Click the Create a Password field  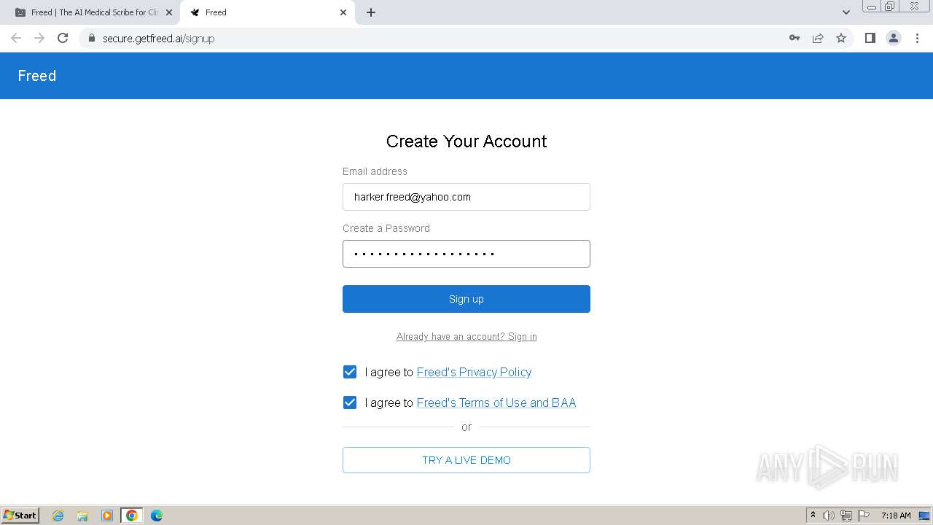point(466,254)
